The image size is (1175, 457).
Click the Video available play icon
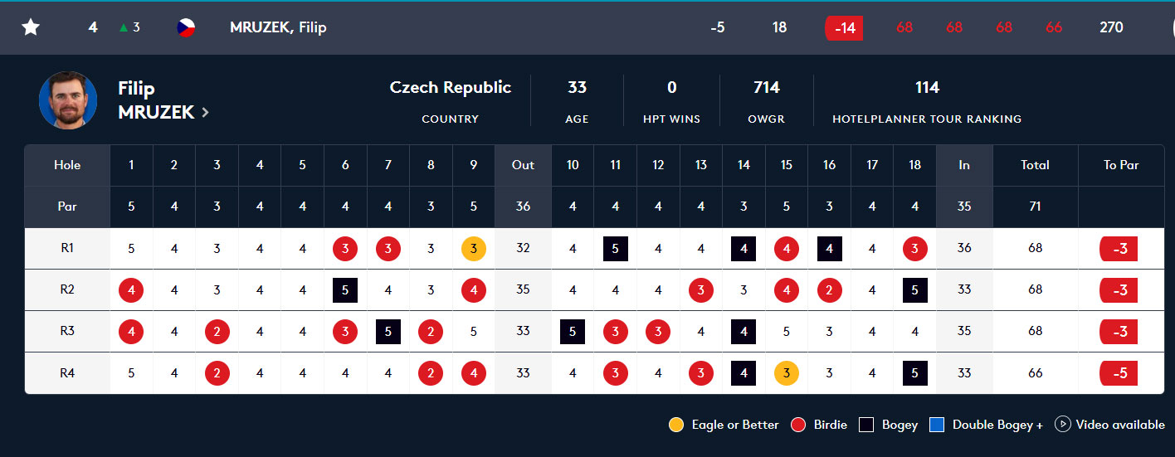click(x=1062, y=424)
